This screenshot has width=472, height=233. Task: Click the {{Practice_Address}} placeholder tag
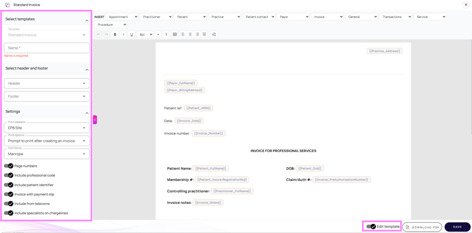[384, 51]
